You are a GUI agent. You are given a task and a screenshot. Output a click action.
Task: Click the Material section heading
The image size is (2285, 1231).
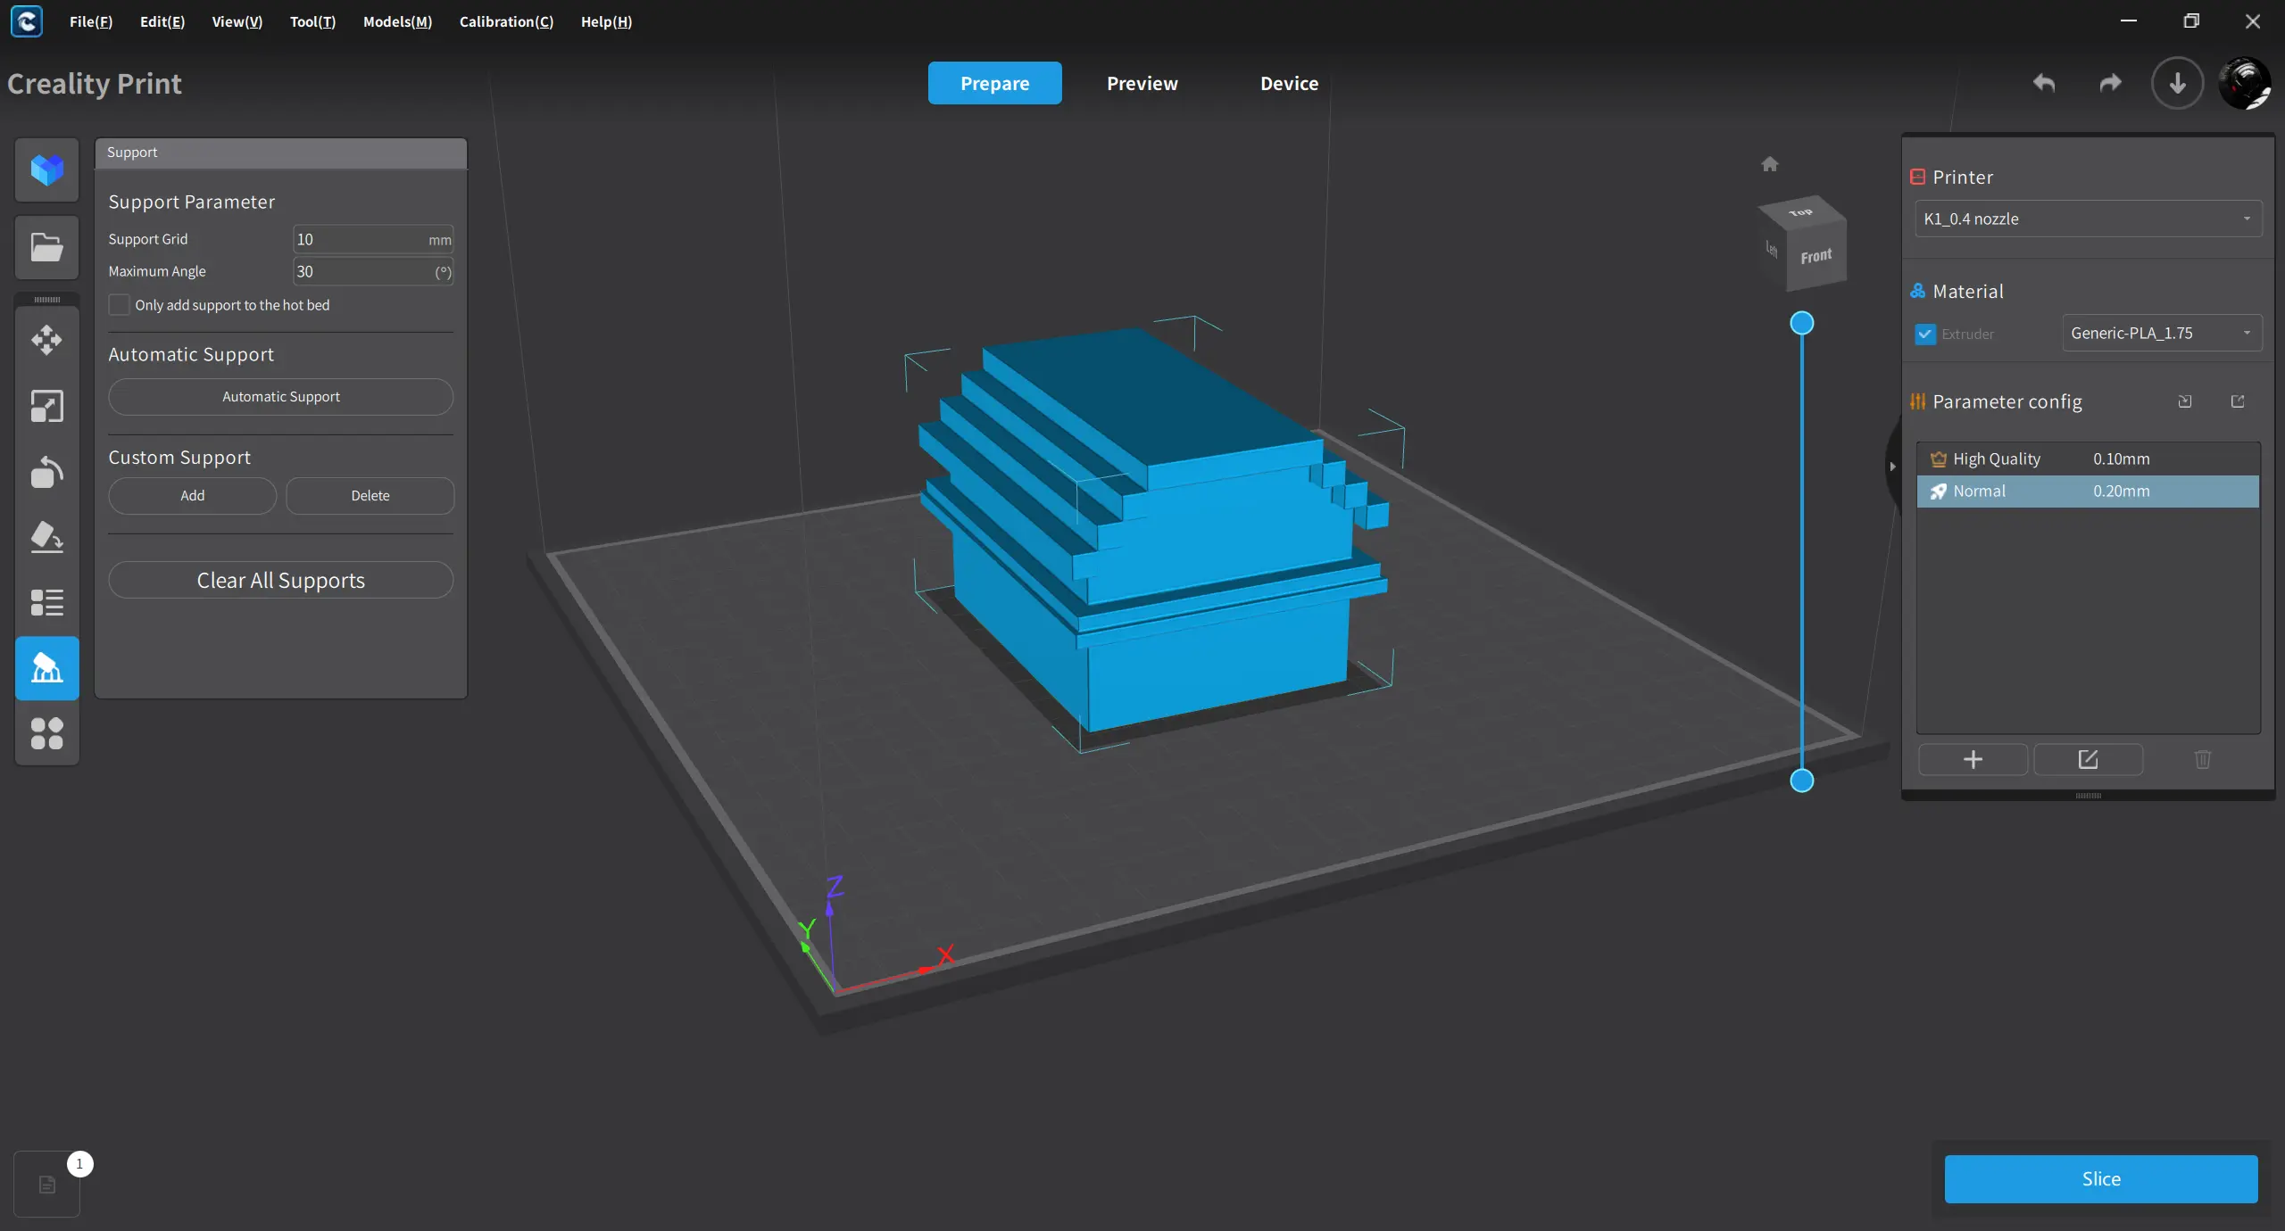click(x=1967, y=291)
